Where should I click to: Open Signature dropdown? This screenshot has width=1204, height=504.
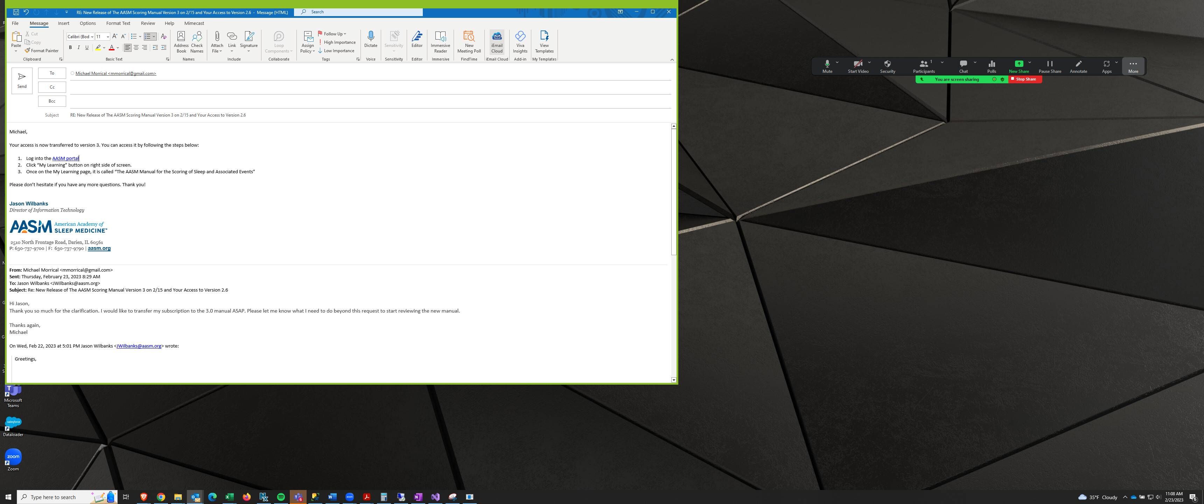[248, 42]
